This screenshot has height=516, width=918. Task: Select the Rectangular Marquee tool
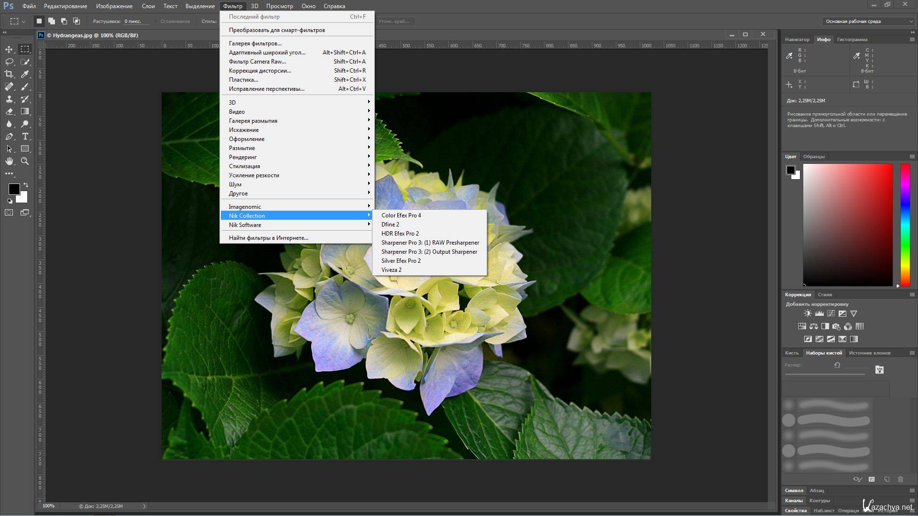[24, 49]
